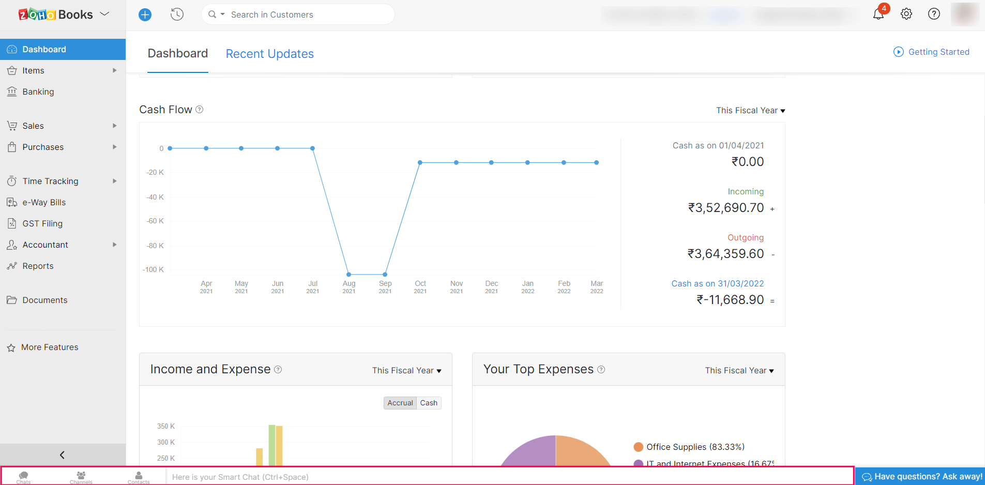Click the help question mark icon
985x485 pixels.
[x=933, y=14]
